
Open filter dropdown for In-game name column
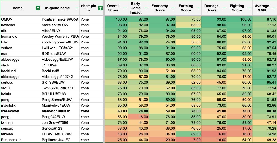pyautogui.click(x=77, y=8)
